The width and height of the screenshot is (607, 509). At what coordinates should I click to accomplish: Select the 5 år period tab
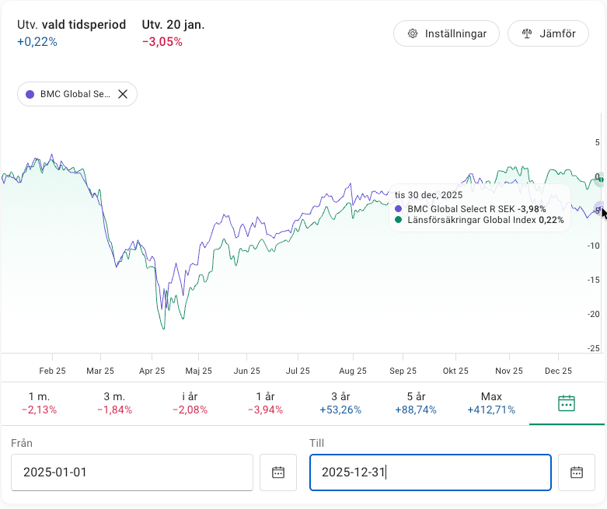(416, 403)
